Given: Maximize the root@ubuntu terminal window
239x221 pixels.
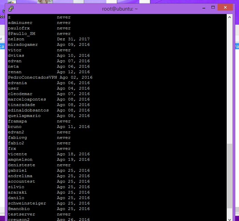Looking at the screenshot, I should pyautogui.click(x=213, y=7).
